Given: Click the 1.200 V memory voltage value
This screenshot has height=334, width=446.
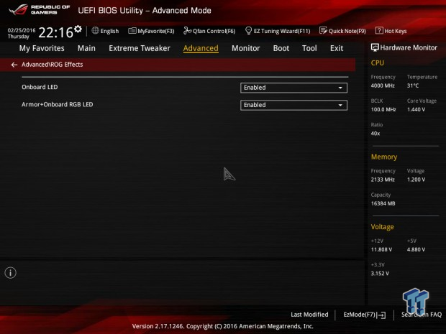Looking at the screenshot, I should (416, 180).
